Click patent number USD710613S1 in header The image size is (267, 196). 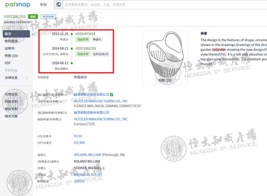[15, 16]
